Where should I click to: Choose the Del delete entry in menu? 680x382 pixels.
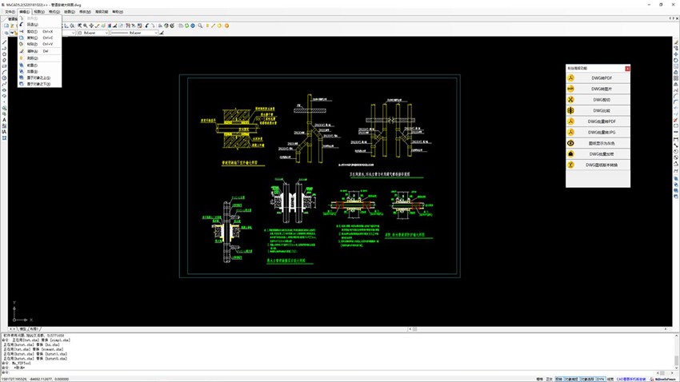pos(39,51)
